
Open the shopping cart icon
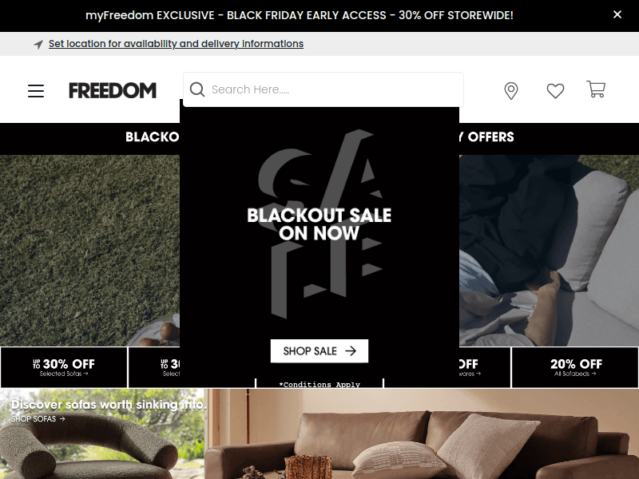click(x=596, y=89)
